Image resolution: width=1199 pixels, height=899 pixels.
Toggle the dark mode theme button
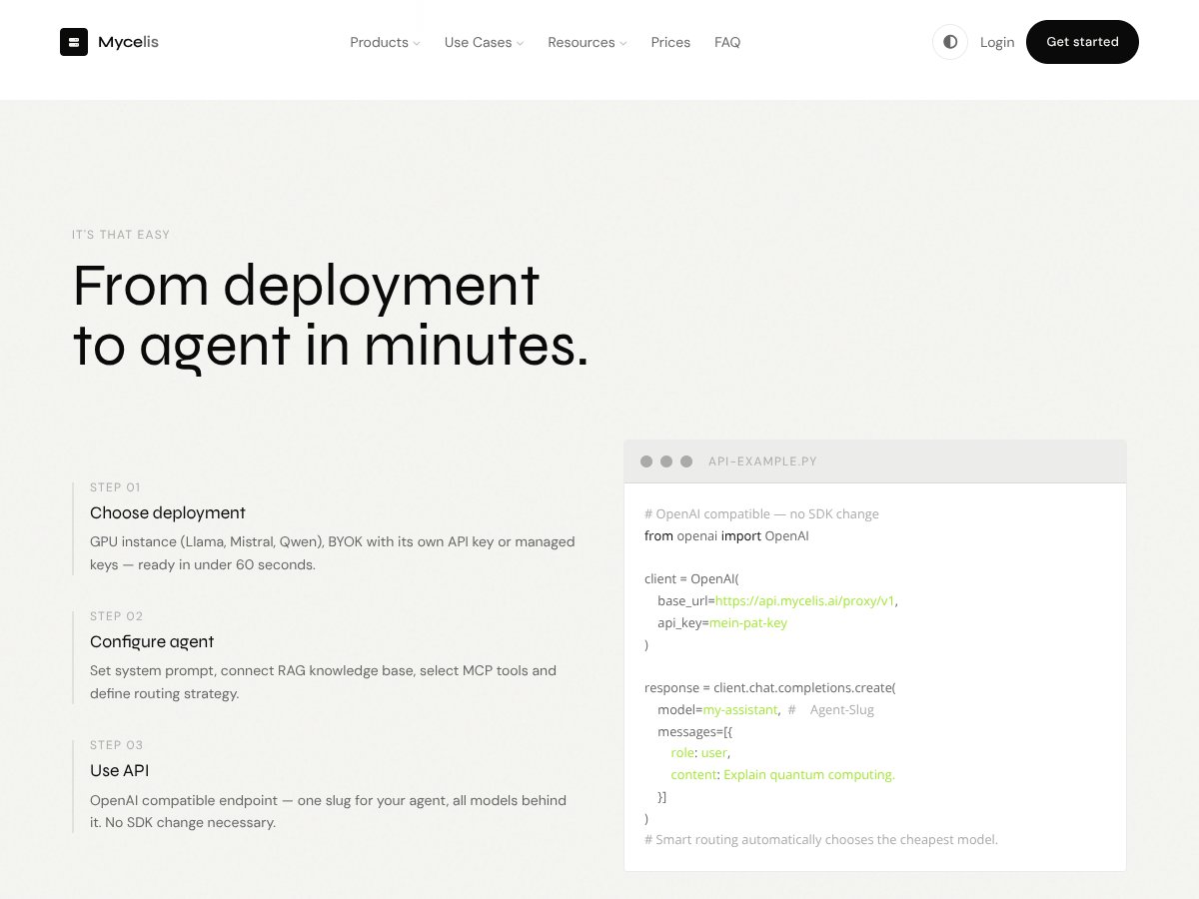click(950, 42)
